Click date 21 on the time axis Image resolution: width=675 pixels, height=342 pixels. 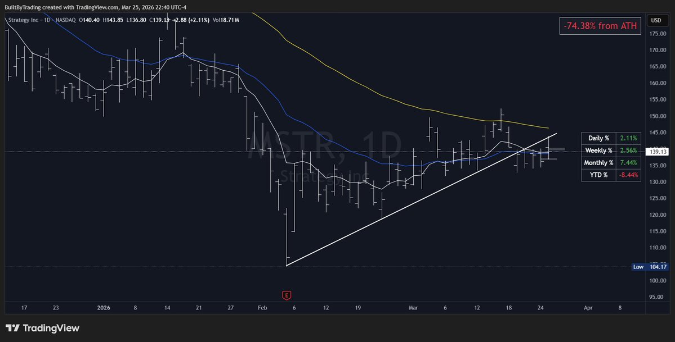(x=199, y=308)
